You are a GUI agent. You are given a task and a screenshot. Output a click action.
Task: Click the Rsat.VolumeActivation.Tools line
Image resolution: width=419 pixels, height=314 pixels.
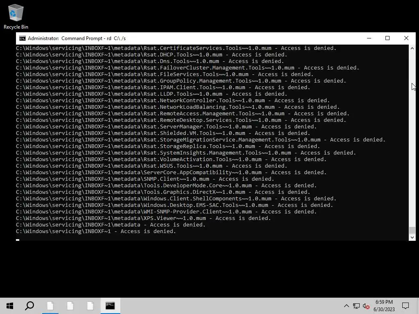click(x=171, y=159)
